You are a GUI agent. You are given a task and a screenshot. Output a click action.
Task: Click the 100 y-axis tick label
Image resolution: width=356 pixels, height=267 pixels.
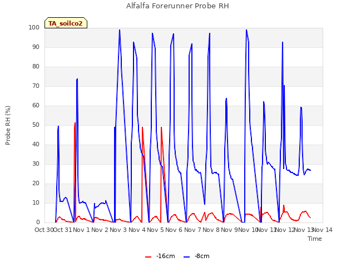34,27
